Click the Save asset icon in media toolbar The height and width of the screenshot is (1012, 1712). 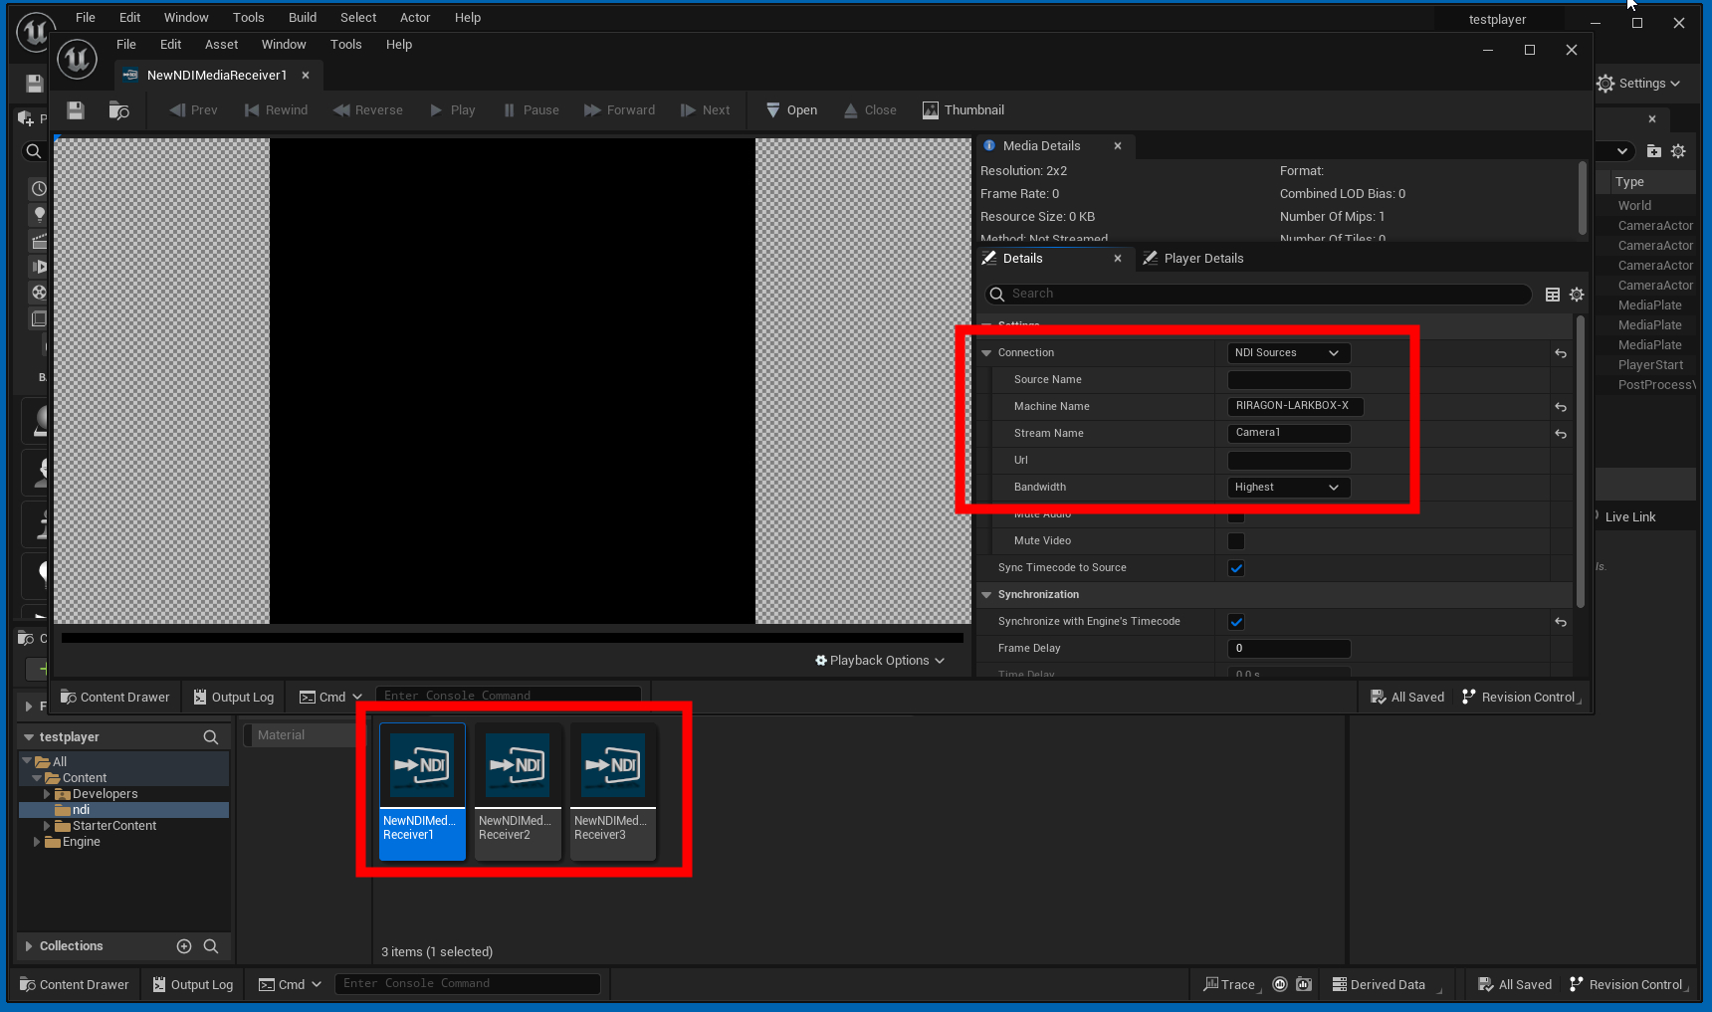[x=76, y=110]
